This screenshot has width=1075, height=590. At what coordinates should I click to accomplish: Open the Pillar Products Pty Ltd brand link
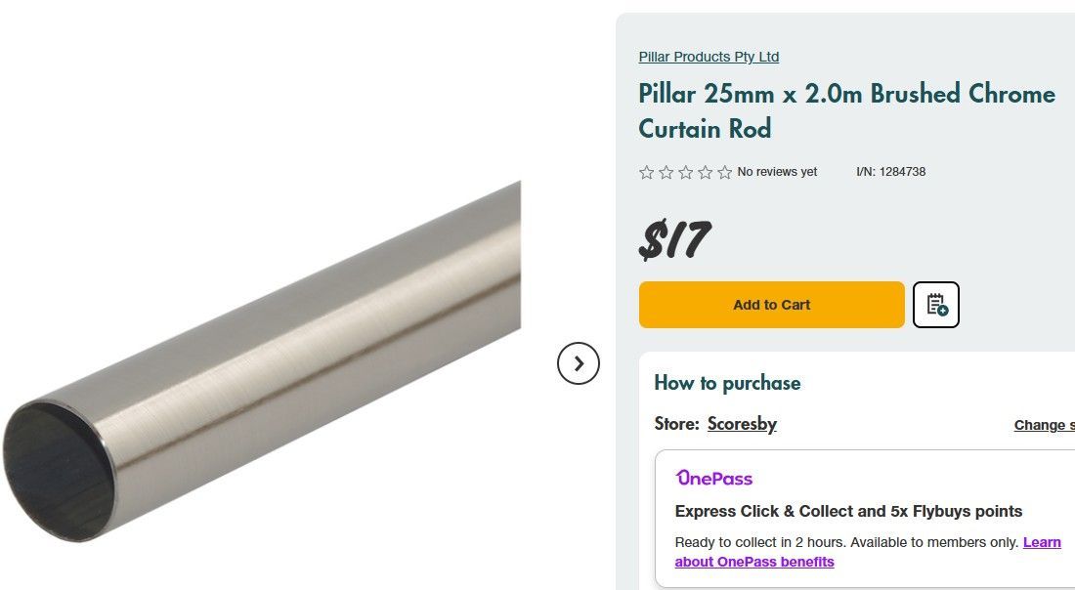point(709,57)
